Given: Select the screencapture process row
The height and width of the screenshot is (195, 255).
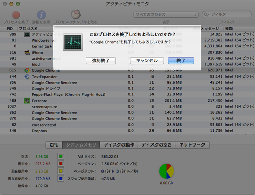Looking at the screenshot, I should [127, 107].
